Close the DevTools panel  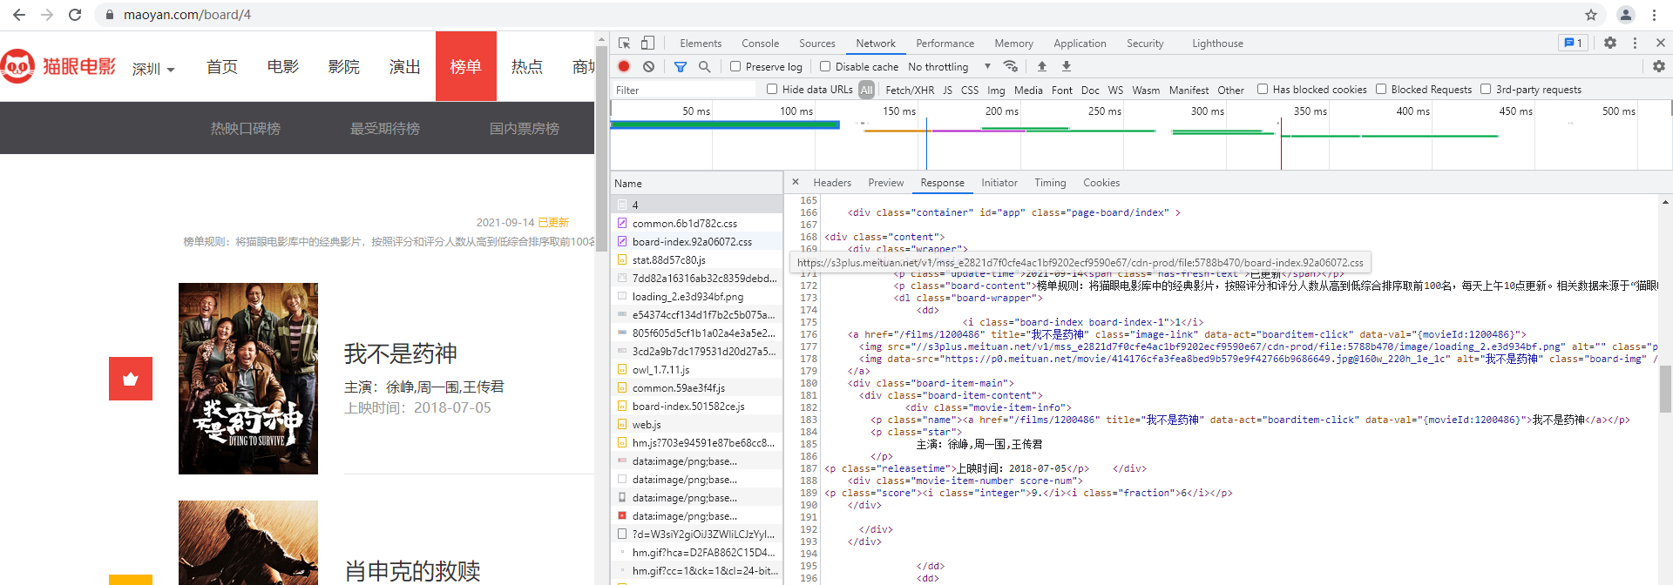pos(1661,43)
